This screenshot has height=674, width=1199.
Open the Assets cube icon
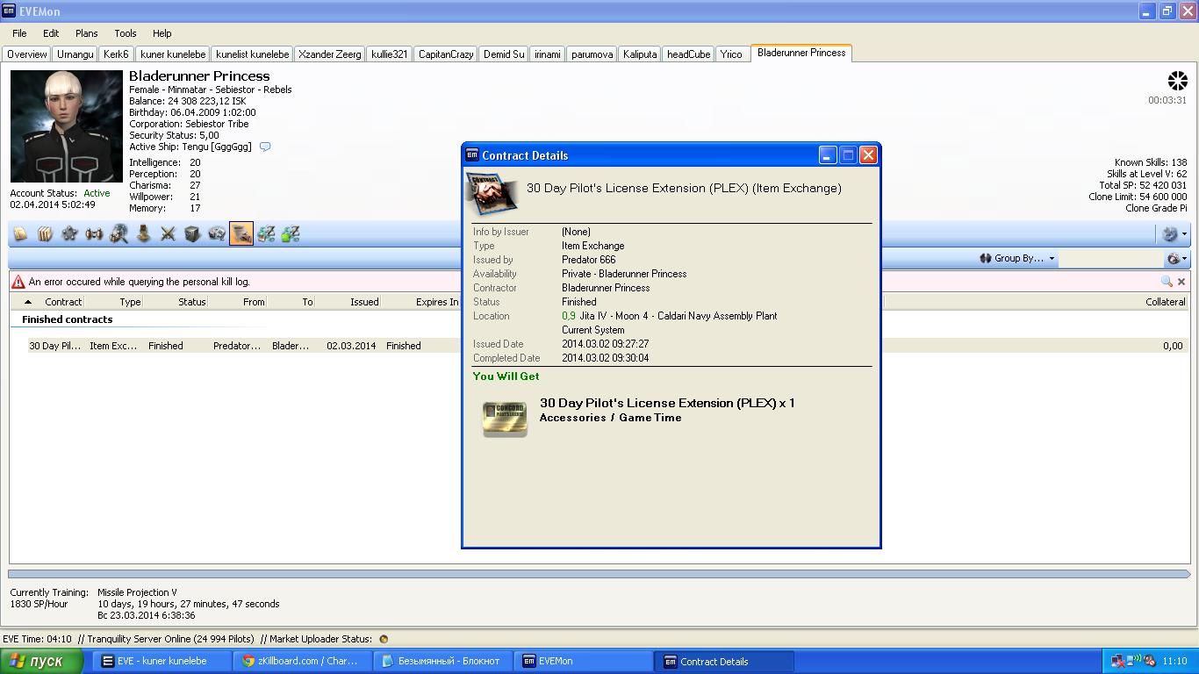pyautogui.click(x=192, y=234)
